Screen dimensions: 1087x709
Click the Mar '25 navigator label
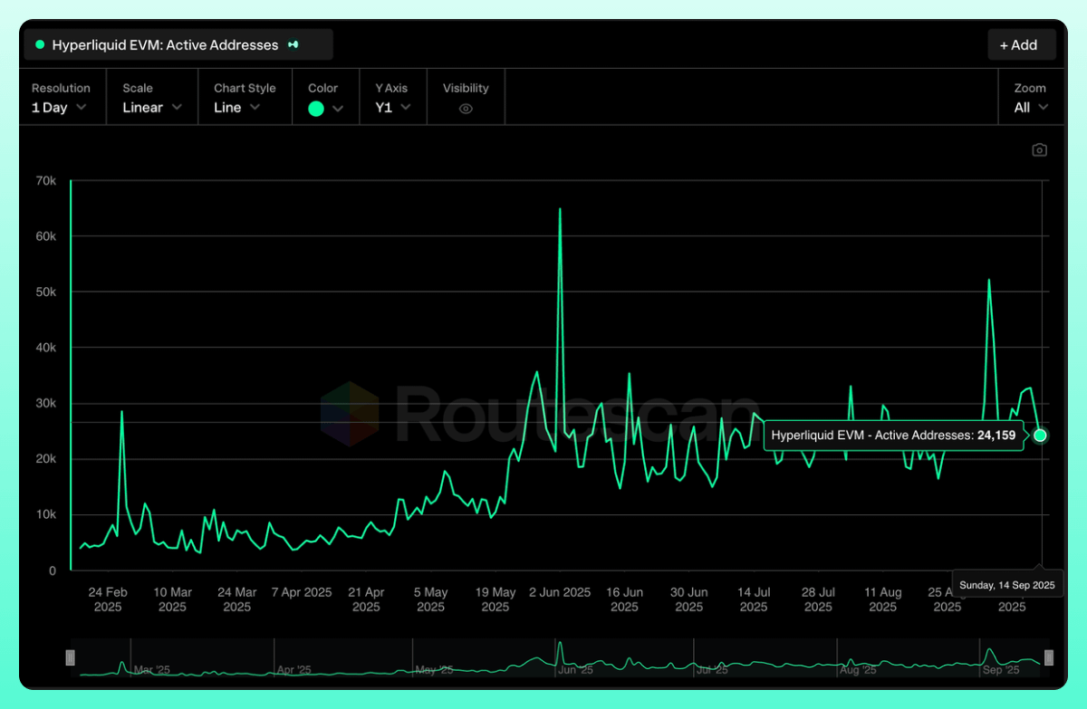point(151,670)
